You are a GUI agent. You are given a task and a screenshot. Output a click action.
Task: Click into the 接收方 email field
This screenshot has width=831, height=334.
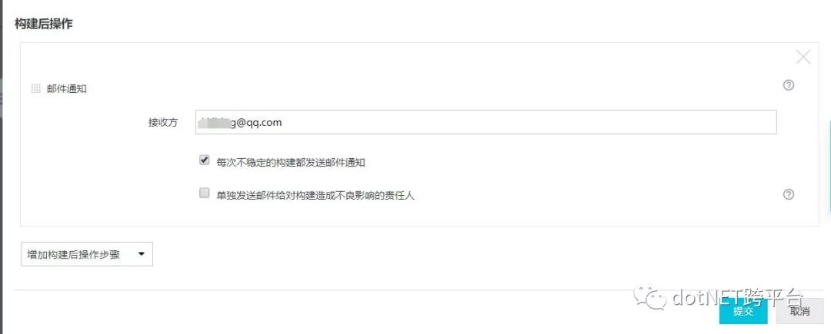pos(486,122)
